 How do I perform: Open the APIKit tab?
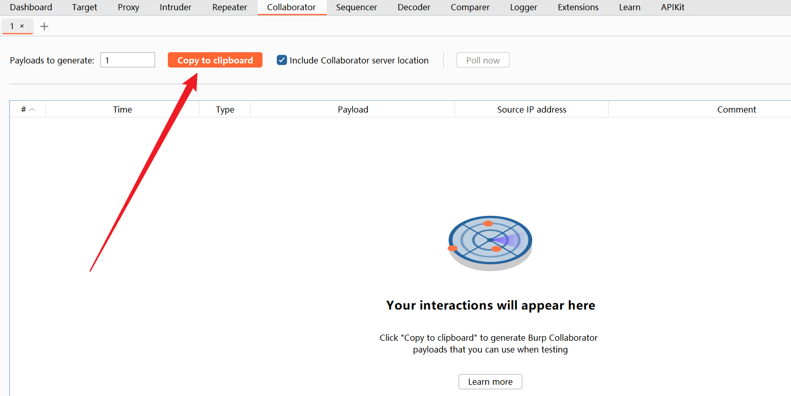[x=673, y=7]
